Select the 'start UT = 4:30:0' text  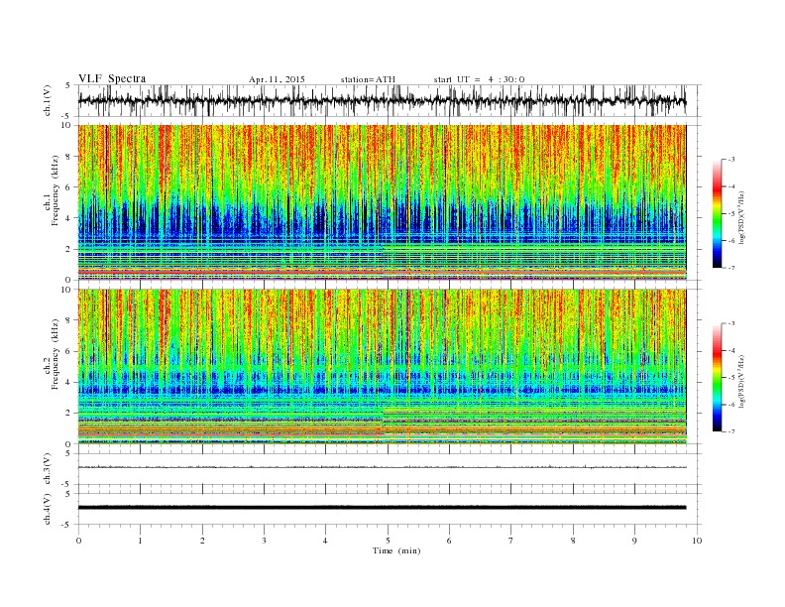(479, 79)
